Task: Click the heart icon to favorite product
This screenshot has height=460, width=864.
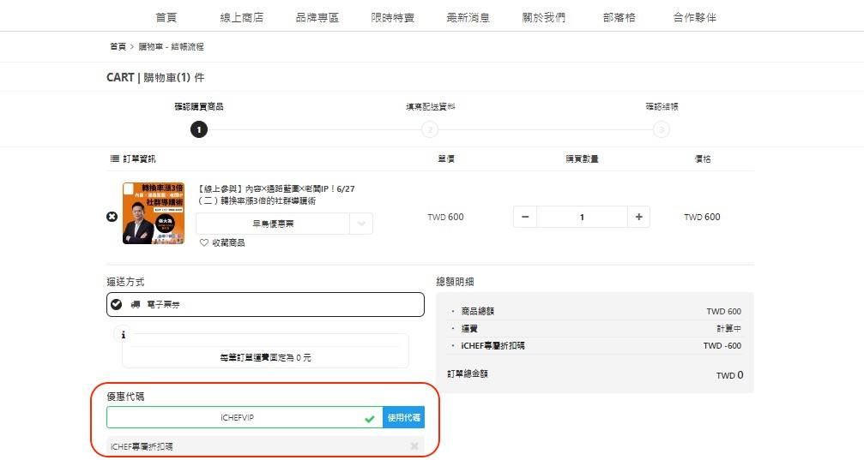Action: point(204,242)
